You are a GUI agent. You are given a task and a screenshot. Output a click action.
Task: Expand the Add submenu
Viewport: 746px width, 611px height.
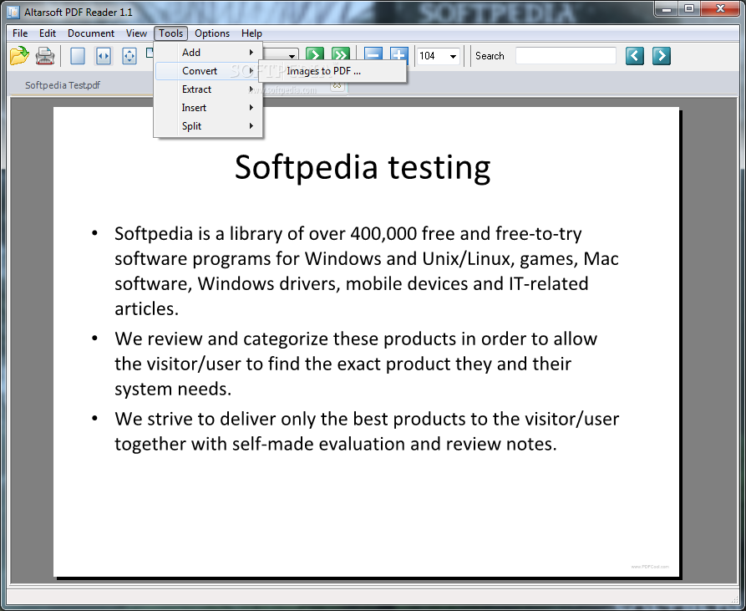tap(209, 53)
